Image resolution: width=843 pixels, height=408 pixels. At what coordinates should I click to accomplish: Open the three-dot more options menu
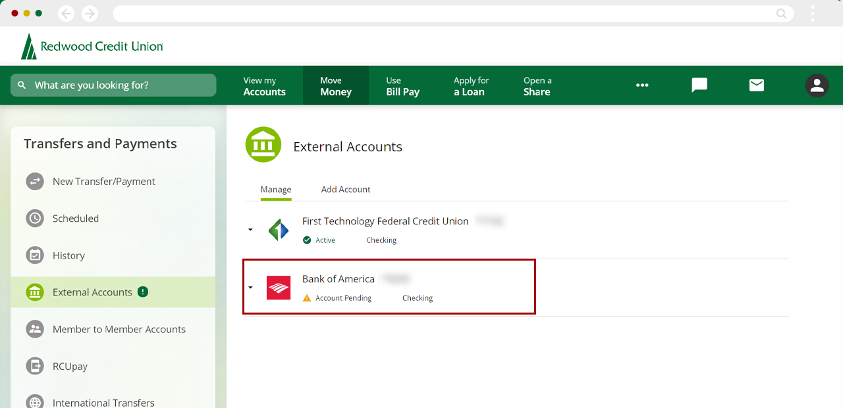coord(642,85)
